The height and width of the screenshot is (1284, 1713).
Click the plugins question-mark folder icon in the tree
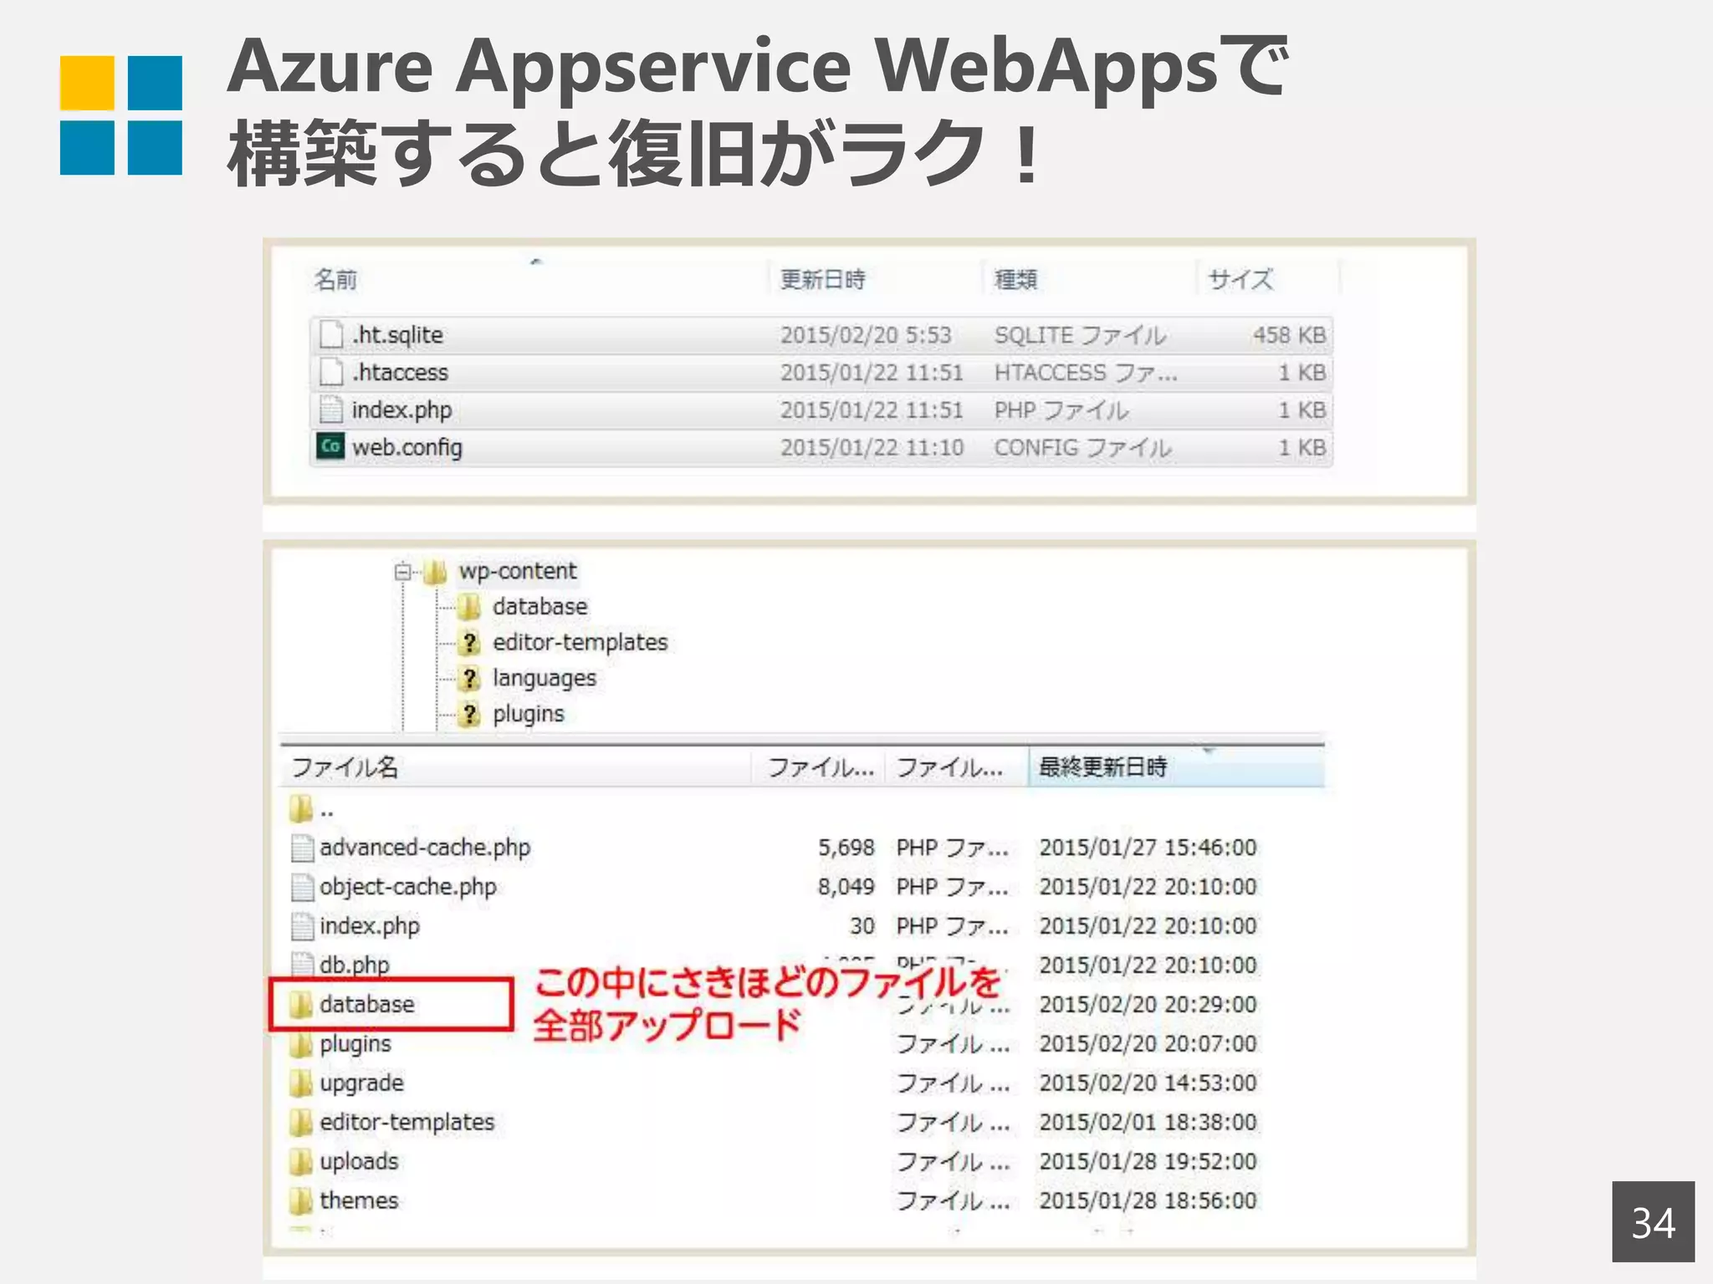pyautogui.click(x=470, y=715)
